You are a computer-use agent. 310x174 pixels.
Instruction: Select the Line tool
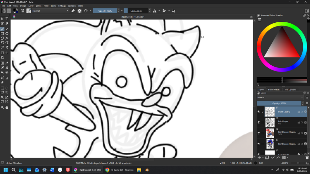[7, 29]
